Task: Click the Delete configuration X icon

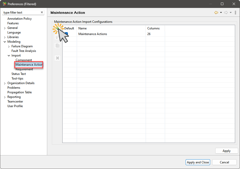Action: [x=57, y=58]
